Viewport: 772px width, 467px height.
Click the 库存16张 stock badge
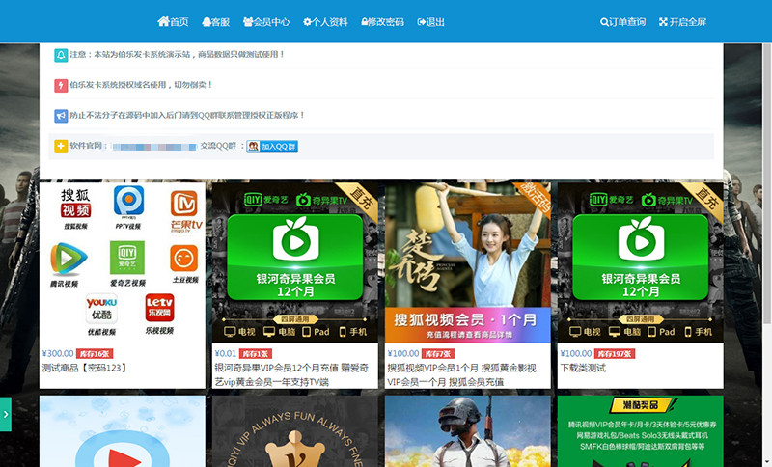point(95,354)
